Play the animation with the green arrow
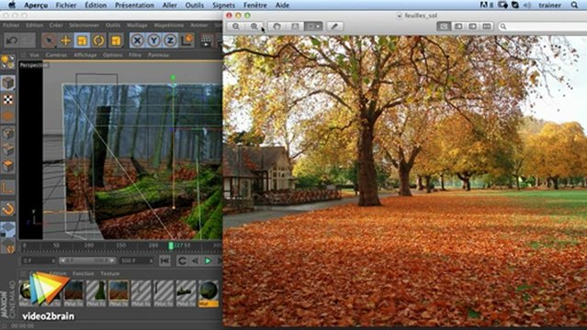 208,261
